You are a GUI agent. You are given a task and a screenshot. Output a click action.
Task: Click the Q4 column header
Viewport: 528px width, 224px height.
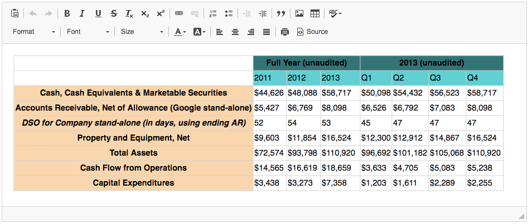coord(485,78)
